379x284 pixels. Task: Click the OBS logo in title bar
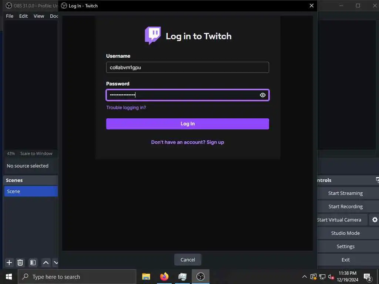point(9,6)
